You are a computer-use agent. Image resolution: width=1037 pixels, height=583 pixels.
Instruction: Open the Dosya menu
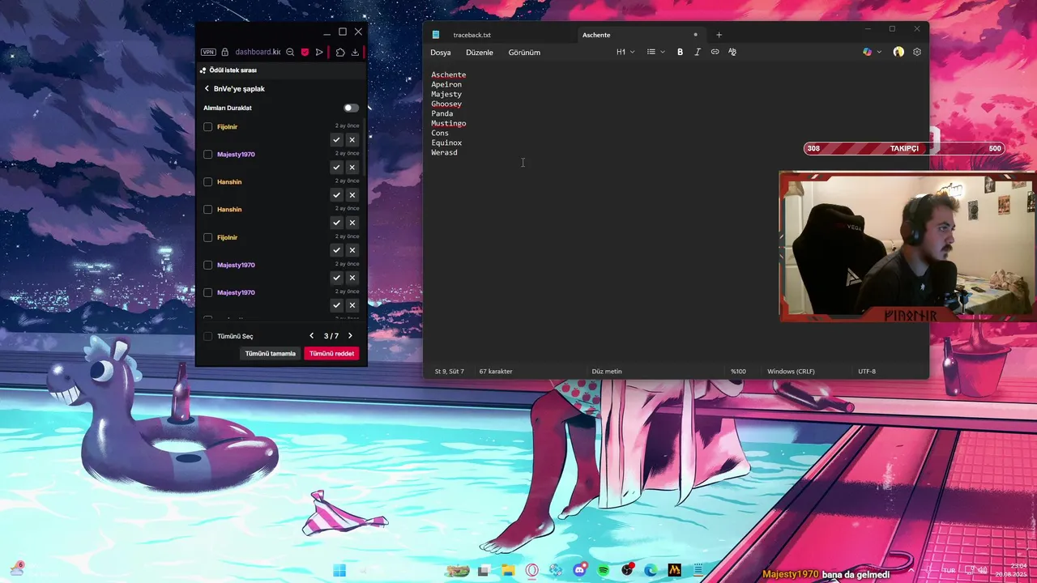[441, 53]
